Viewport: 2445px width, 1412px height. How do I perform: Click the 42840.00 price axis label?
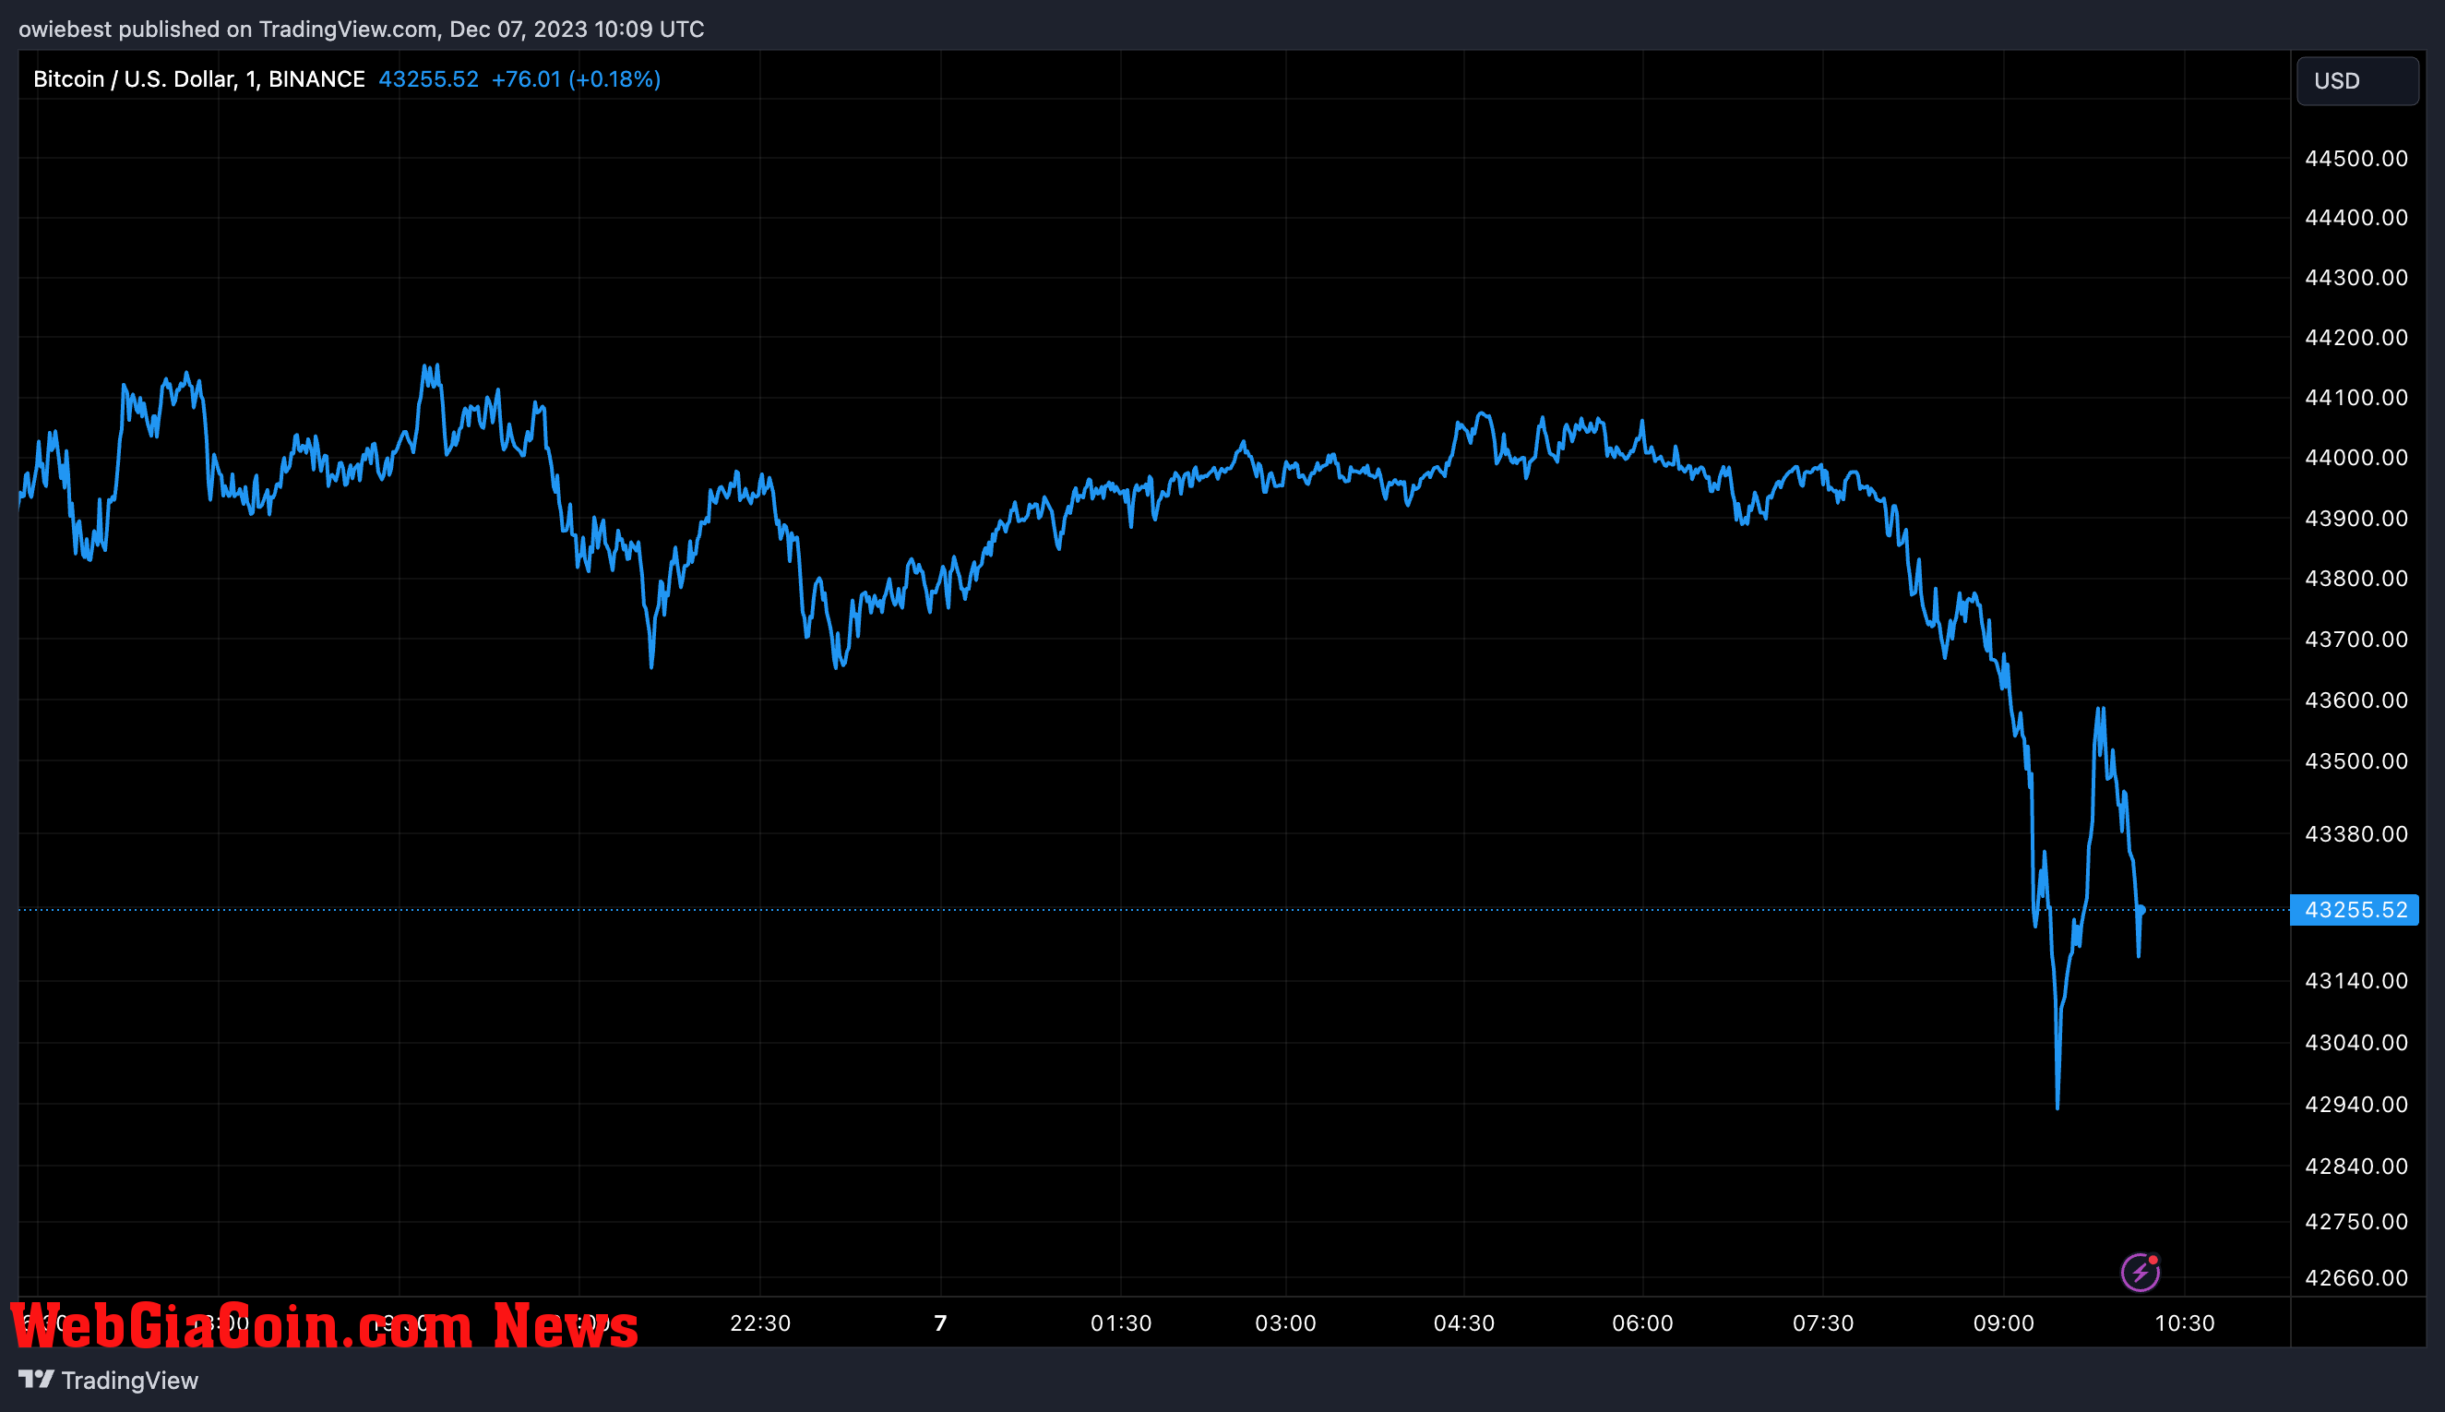2356,1166
